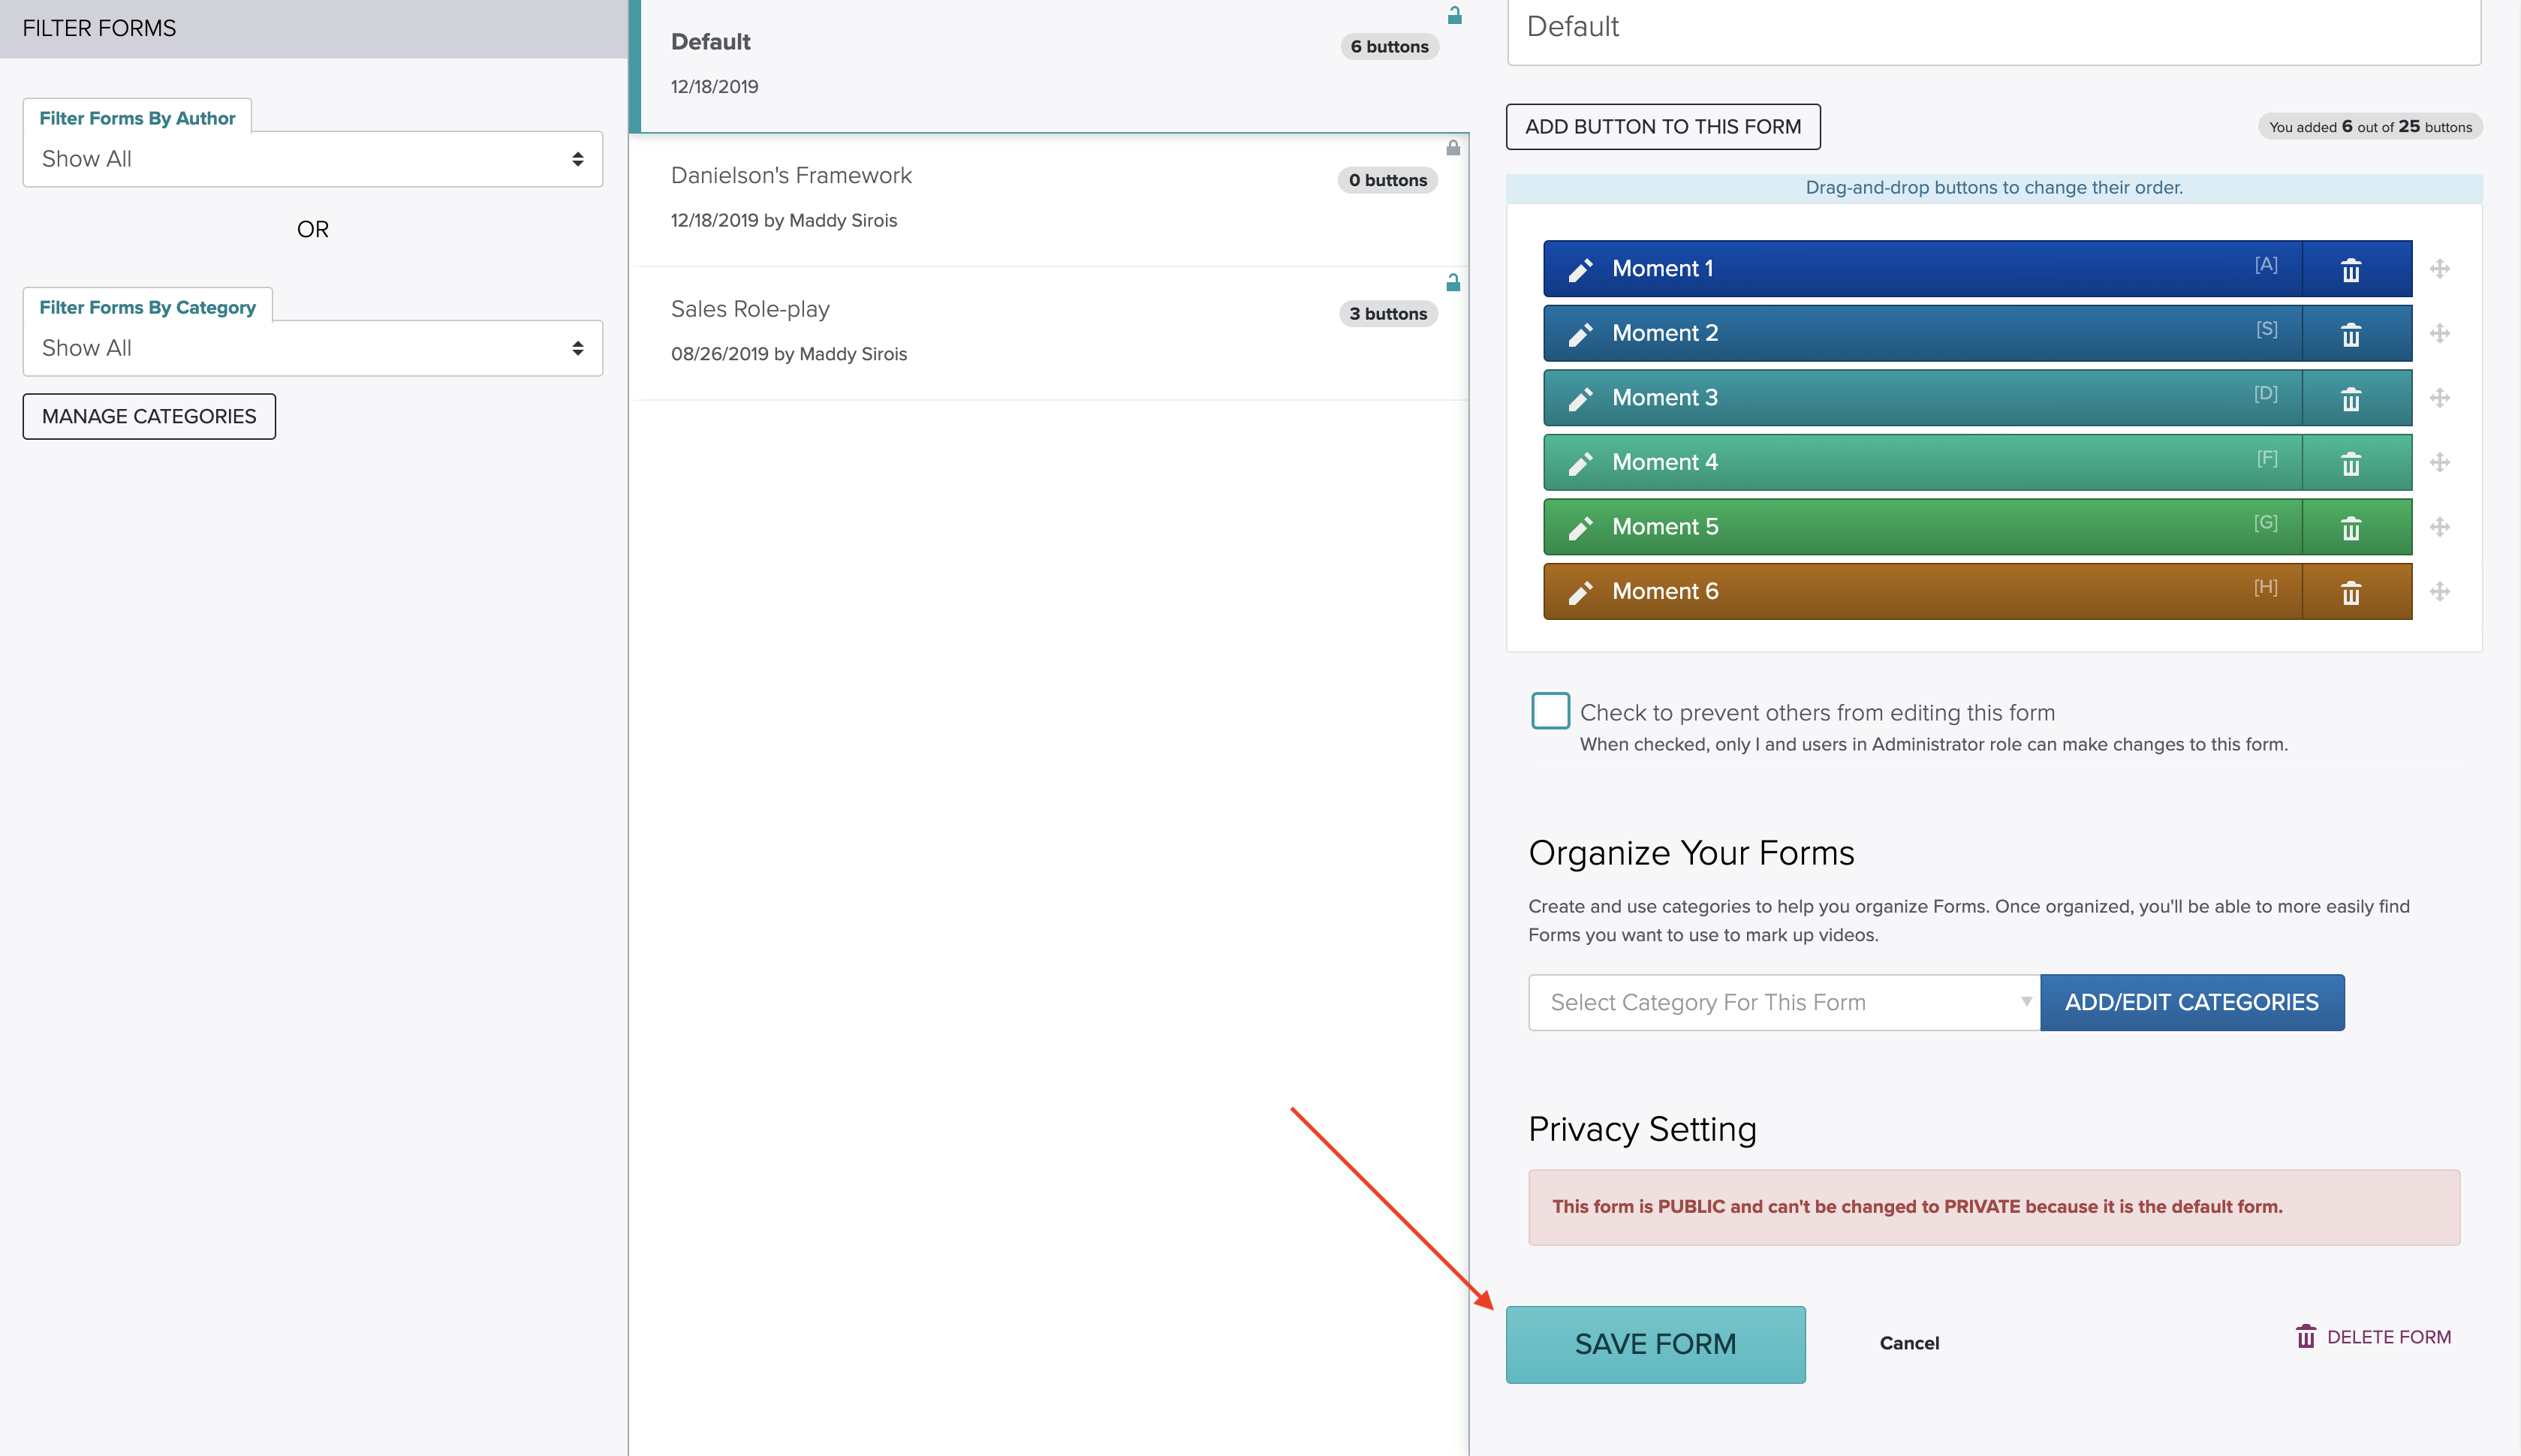The width and height of the screenshot is (2521, 1456).
Task: Edit Moment 6 with pencil icon
Action: [1580, 593]
